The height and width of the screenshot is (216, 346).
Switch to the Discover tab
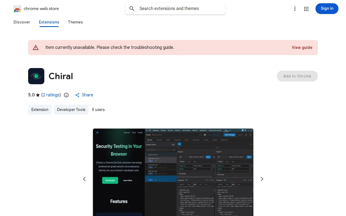(22, 22)
